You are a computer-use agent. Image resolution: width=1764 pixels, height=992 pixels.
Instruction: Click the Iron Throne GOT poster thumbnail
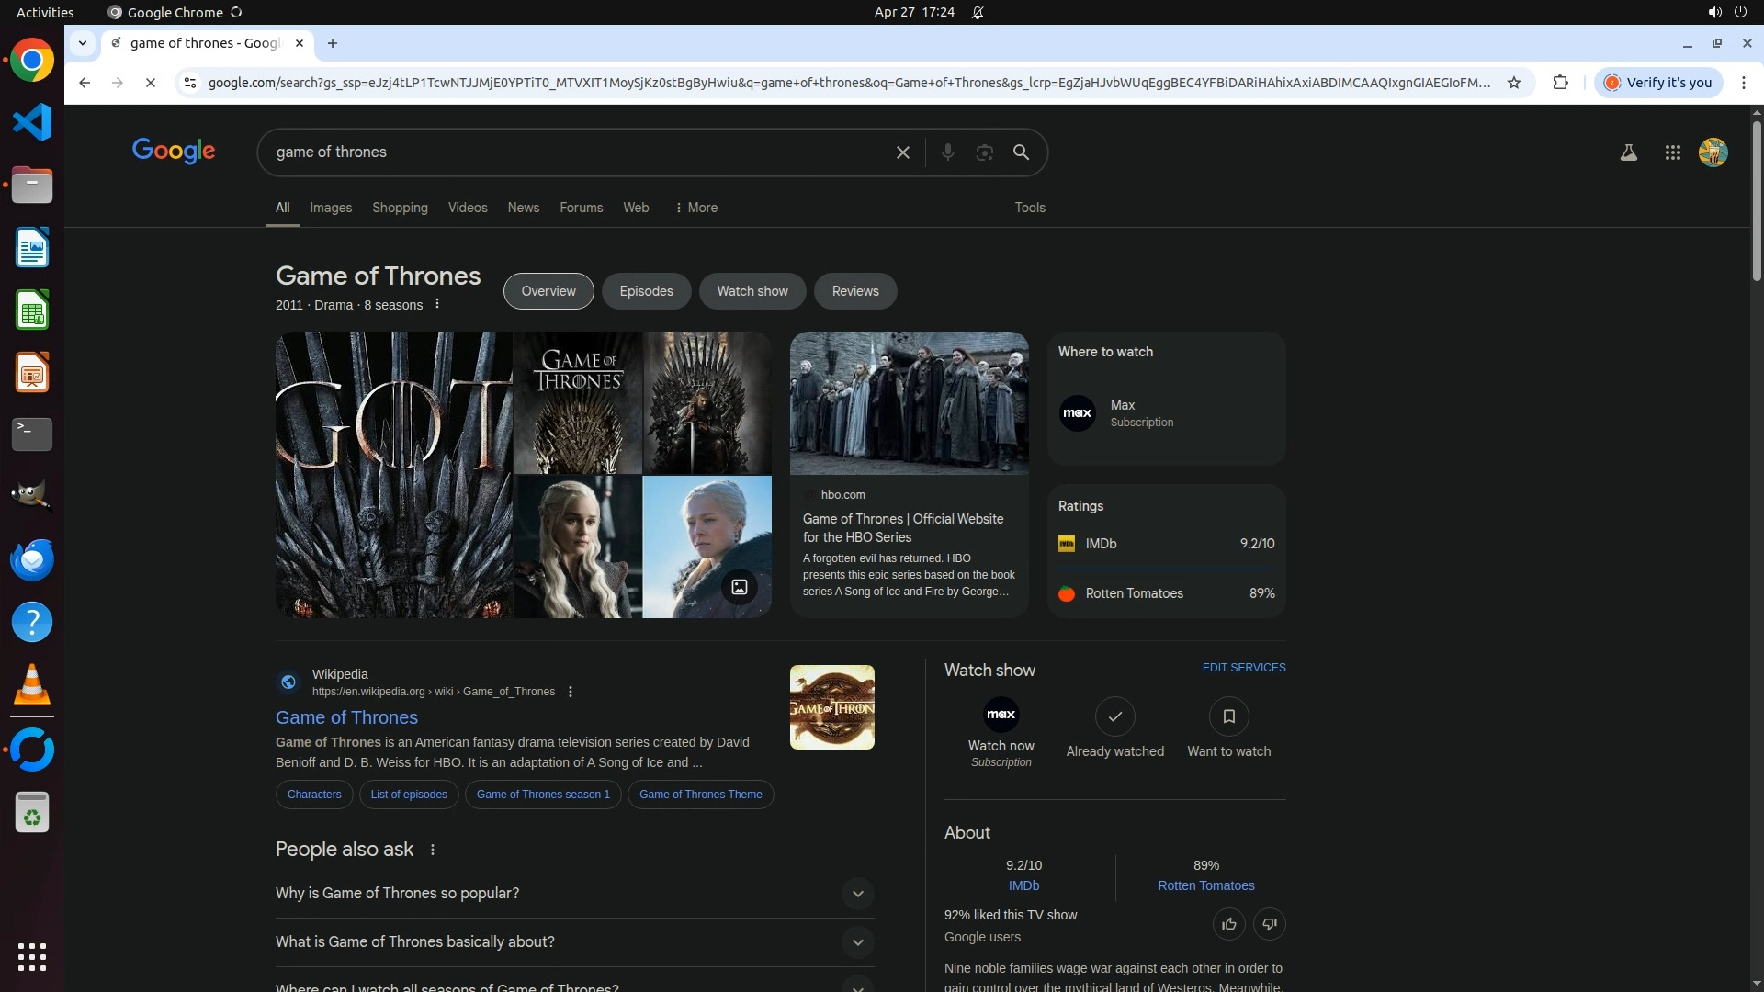[x=393, y=474]
